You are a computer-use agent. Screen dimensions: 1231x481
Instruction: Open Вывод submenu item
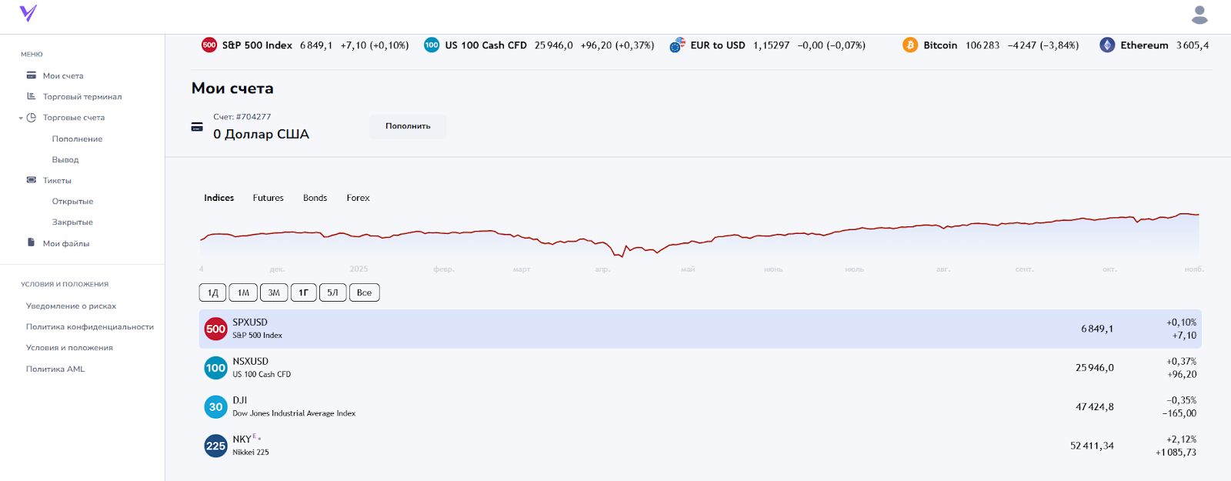coord(65,159)
